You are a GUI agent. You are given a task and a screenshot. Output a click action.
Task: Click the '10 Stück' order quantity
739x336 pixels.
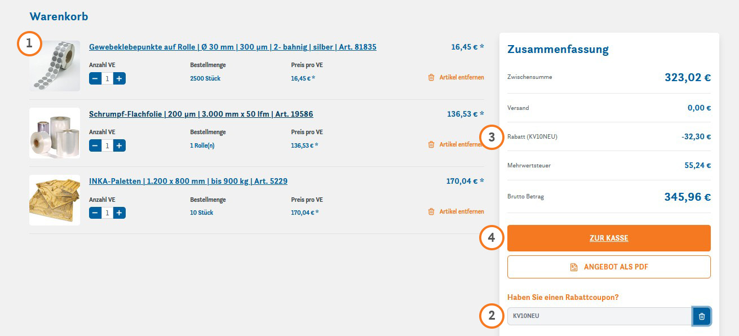(x=202, y=213)
